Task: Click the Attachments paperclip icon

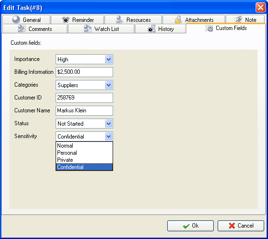Action: pos(178,20)
